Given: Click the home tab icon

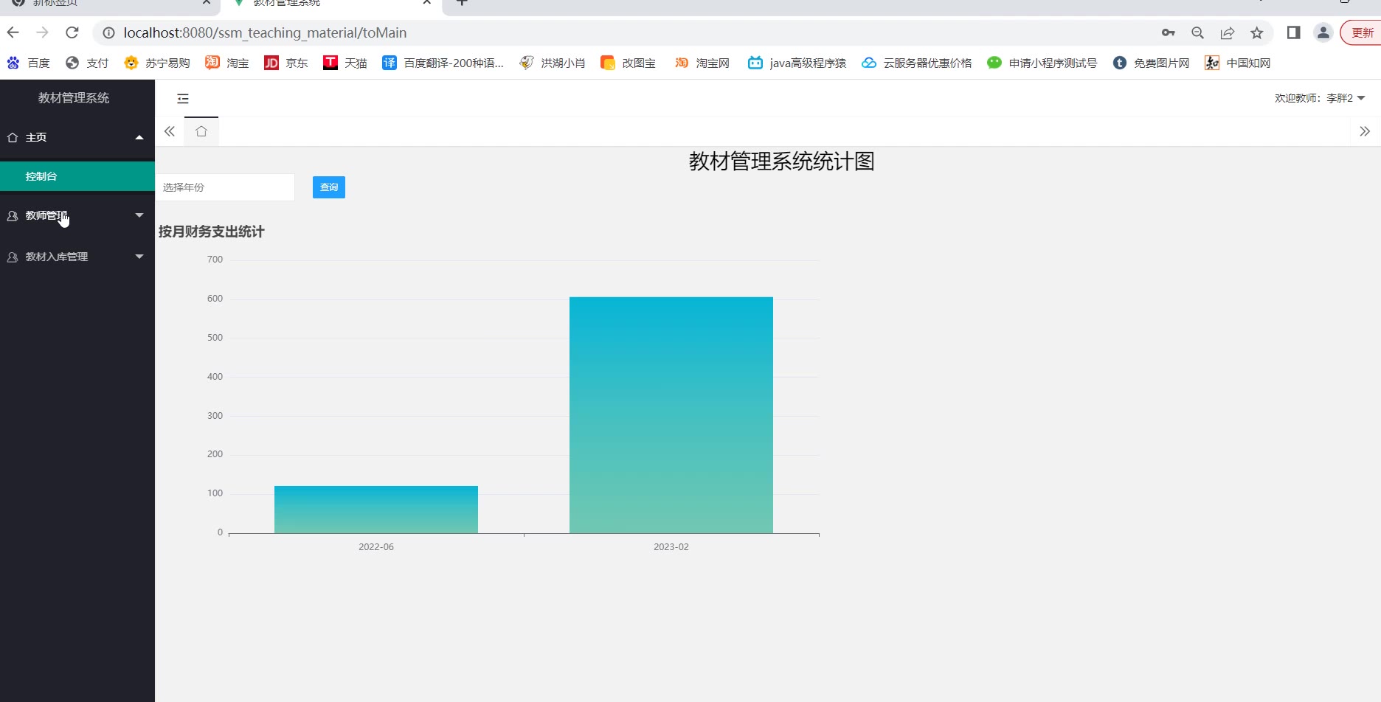Looking at the screenshot, I should click(201, 131).
